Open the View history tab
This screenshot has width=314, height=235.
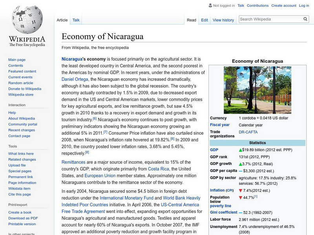[223, 20]
